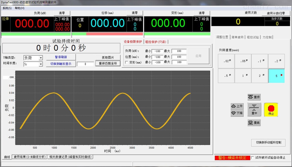Click the red stop (停止) button
The image size is (292, 167).
pos(271,110)
